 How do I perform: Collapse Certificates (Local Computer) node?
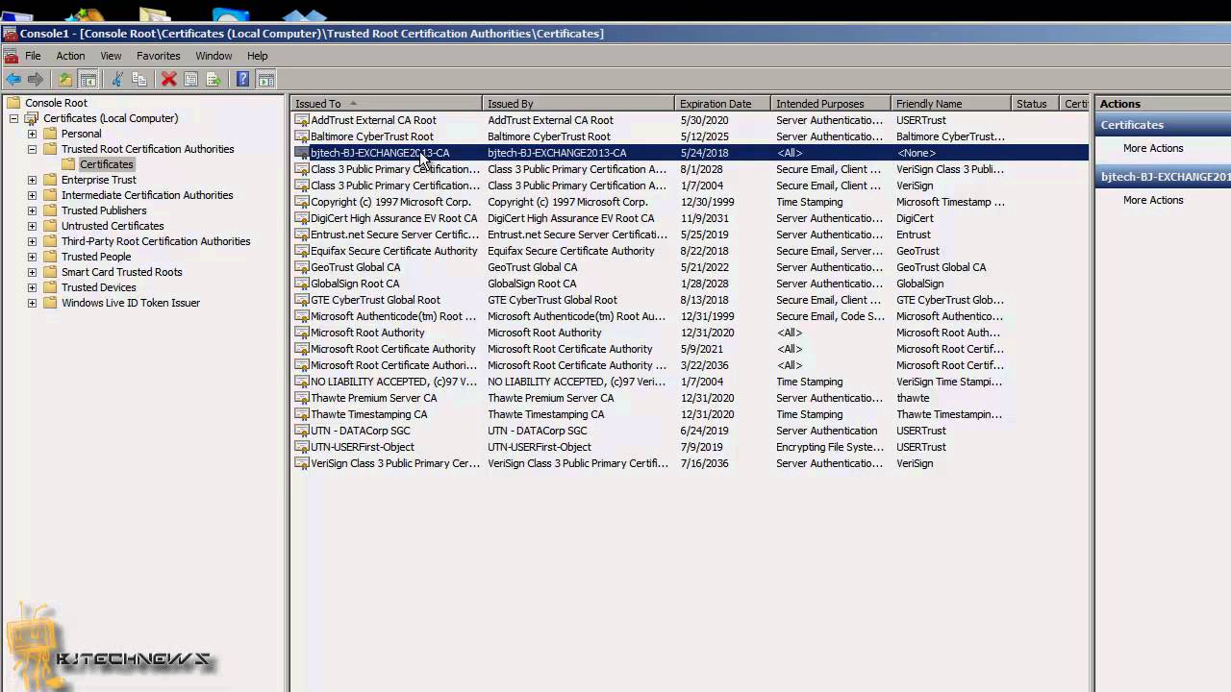click(13, 118)
